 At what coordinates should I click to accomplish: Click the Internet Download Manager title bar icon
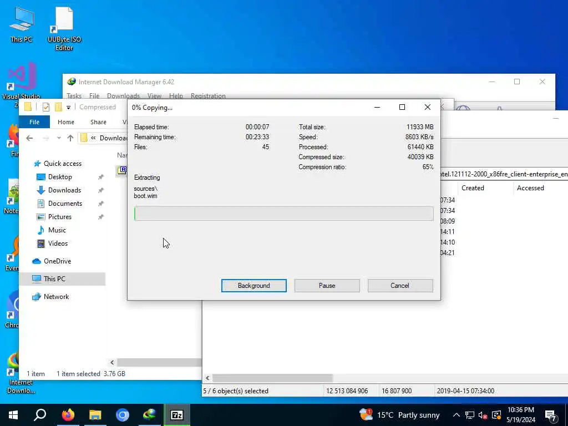click(72, 82)
